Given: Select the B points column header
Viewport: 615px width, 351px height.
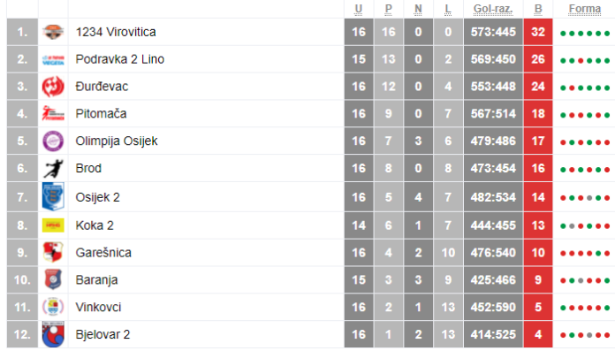Looking at the screenshot, I should pos(538,9).
